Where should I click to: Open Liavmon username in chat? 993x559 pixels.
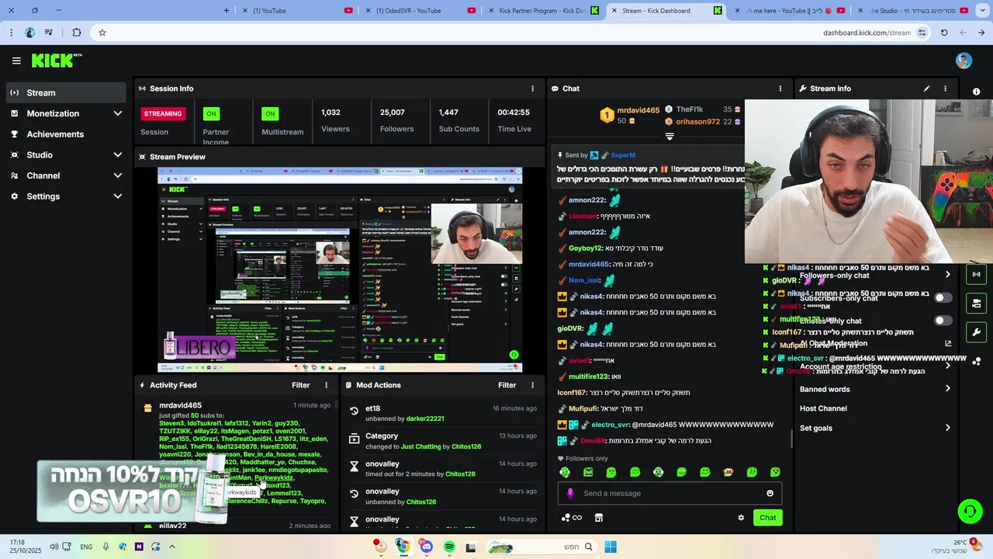click(583, 216)
